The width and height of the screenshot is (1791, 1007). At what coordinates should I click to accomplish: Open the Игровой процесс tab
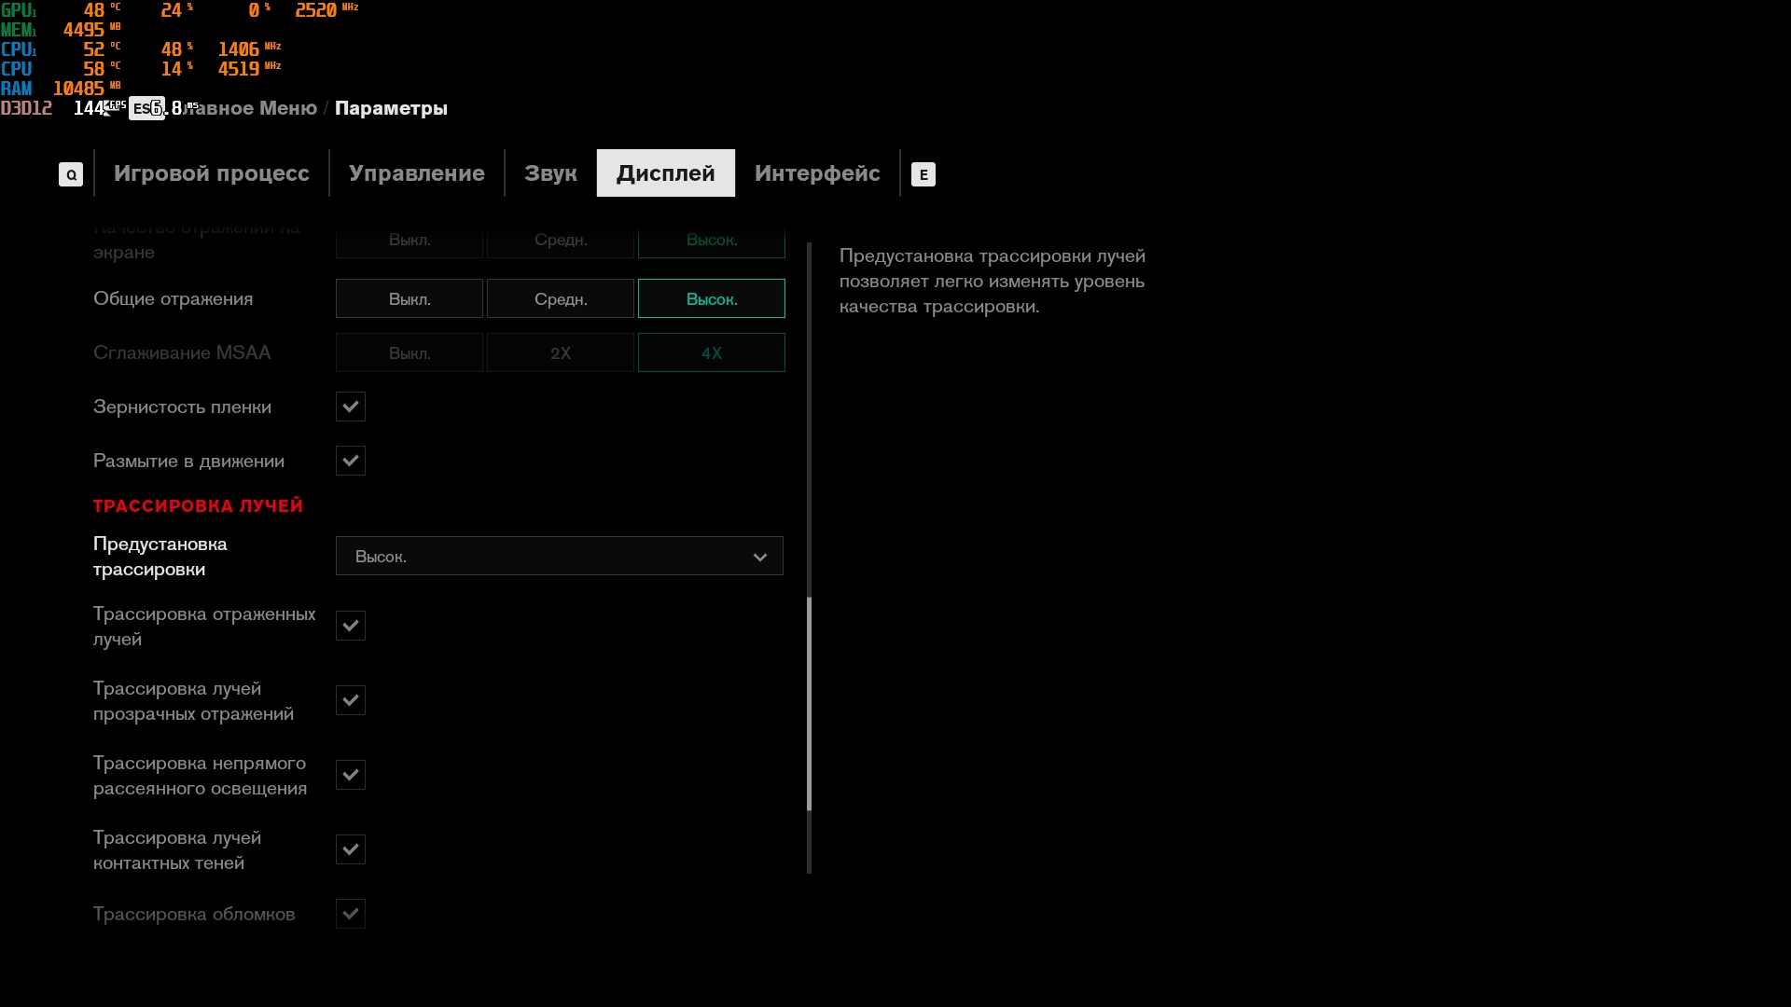[x=212, y=173]
